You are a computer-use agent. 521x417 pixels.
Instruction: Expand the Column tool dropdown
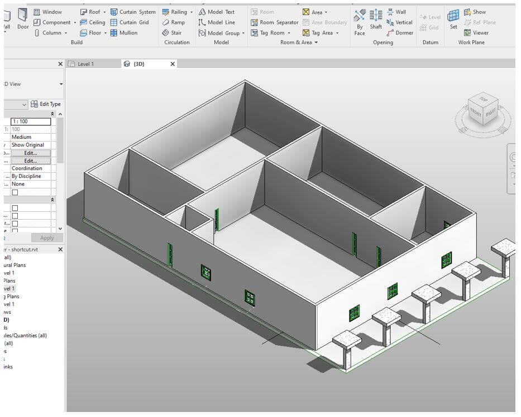[x=65, y=32]
